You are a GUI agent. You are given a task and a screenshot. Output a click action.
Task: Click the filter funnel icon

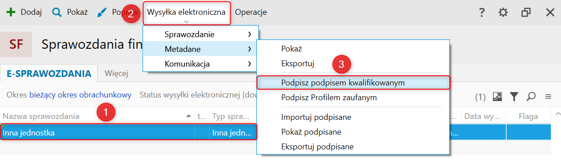coord(514,96)
